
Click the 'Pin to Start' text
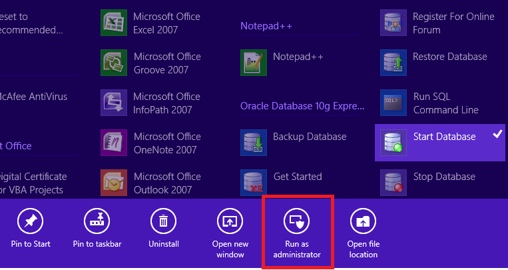(x=31, y=244)
